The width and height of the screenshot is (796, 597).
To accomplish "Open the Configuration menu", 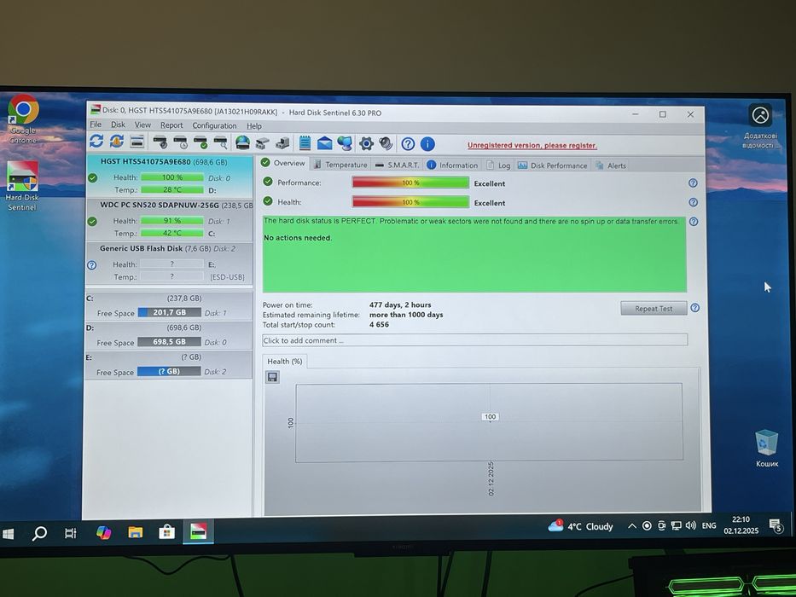I will (x=214, y=126).
